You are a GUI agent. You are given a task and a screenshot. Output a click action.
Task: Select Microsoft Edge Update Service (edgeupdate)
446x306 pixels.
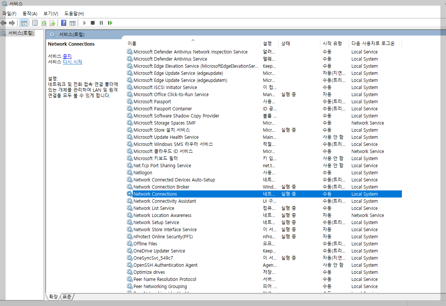tap(264, 73)
